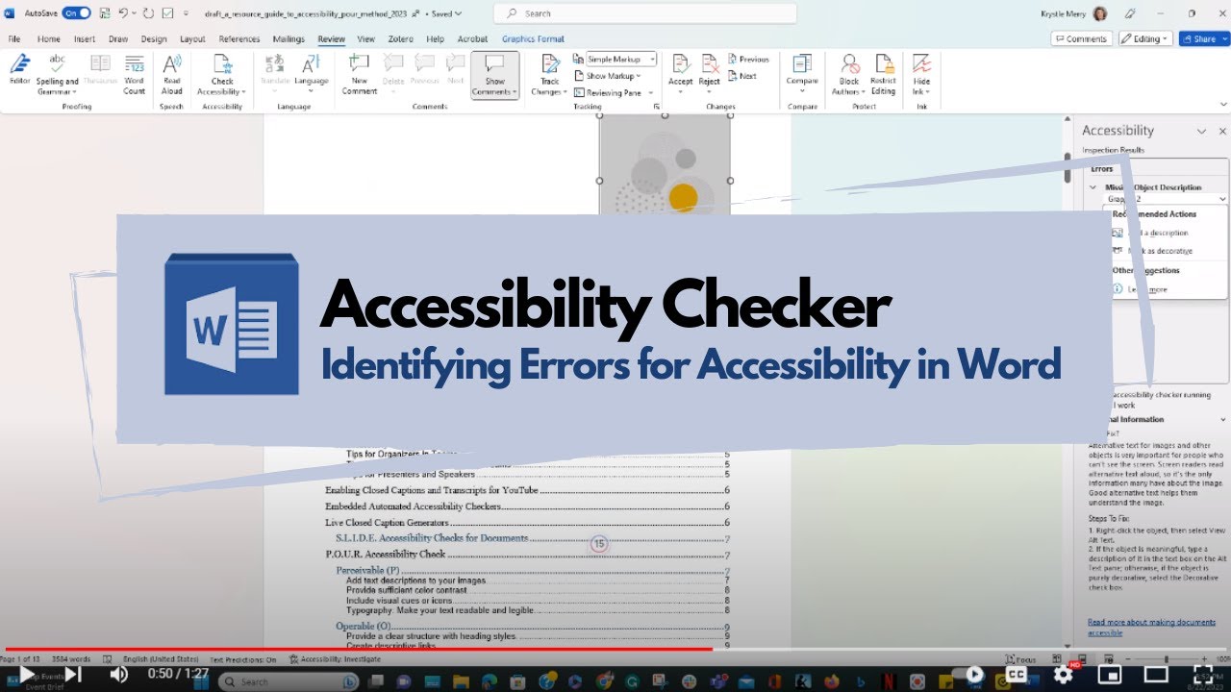Image resolution: width=1231 pixels, height=692 pixels.
Task: Select the Graphics Format tab
Action: point(533,39)
